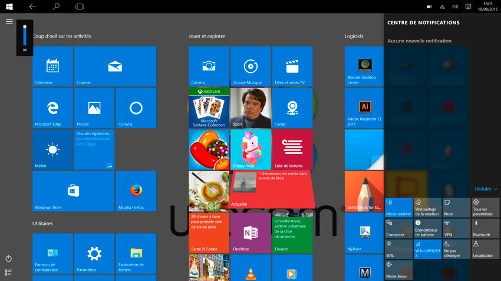Open the Photos tile
501x281 pixels.
(x=94, y=108)
